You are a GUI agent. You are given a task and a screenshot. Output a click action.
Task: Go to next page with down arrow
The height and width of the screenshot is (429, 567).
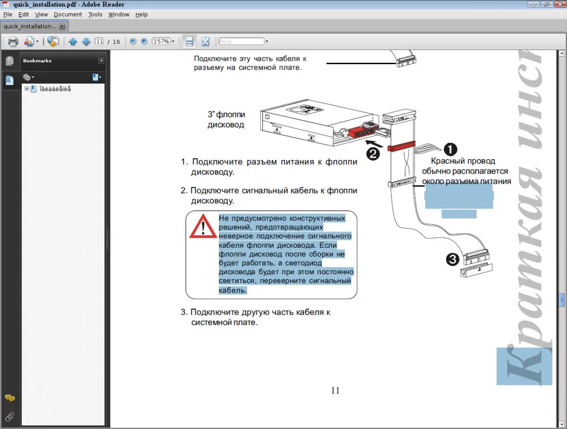[86, 42]
